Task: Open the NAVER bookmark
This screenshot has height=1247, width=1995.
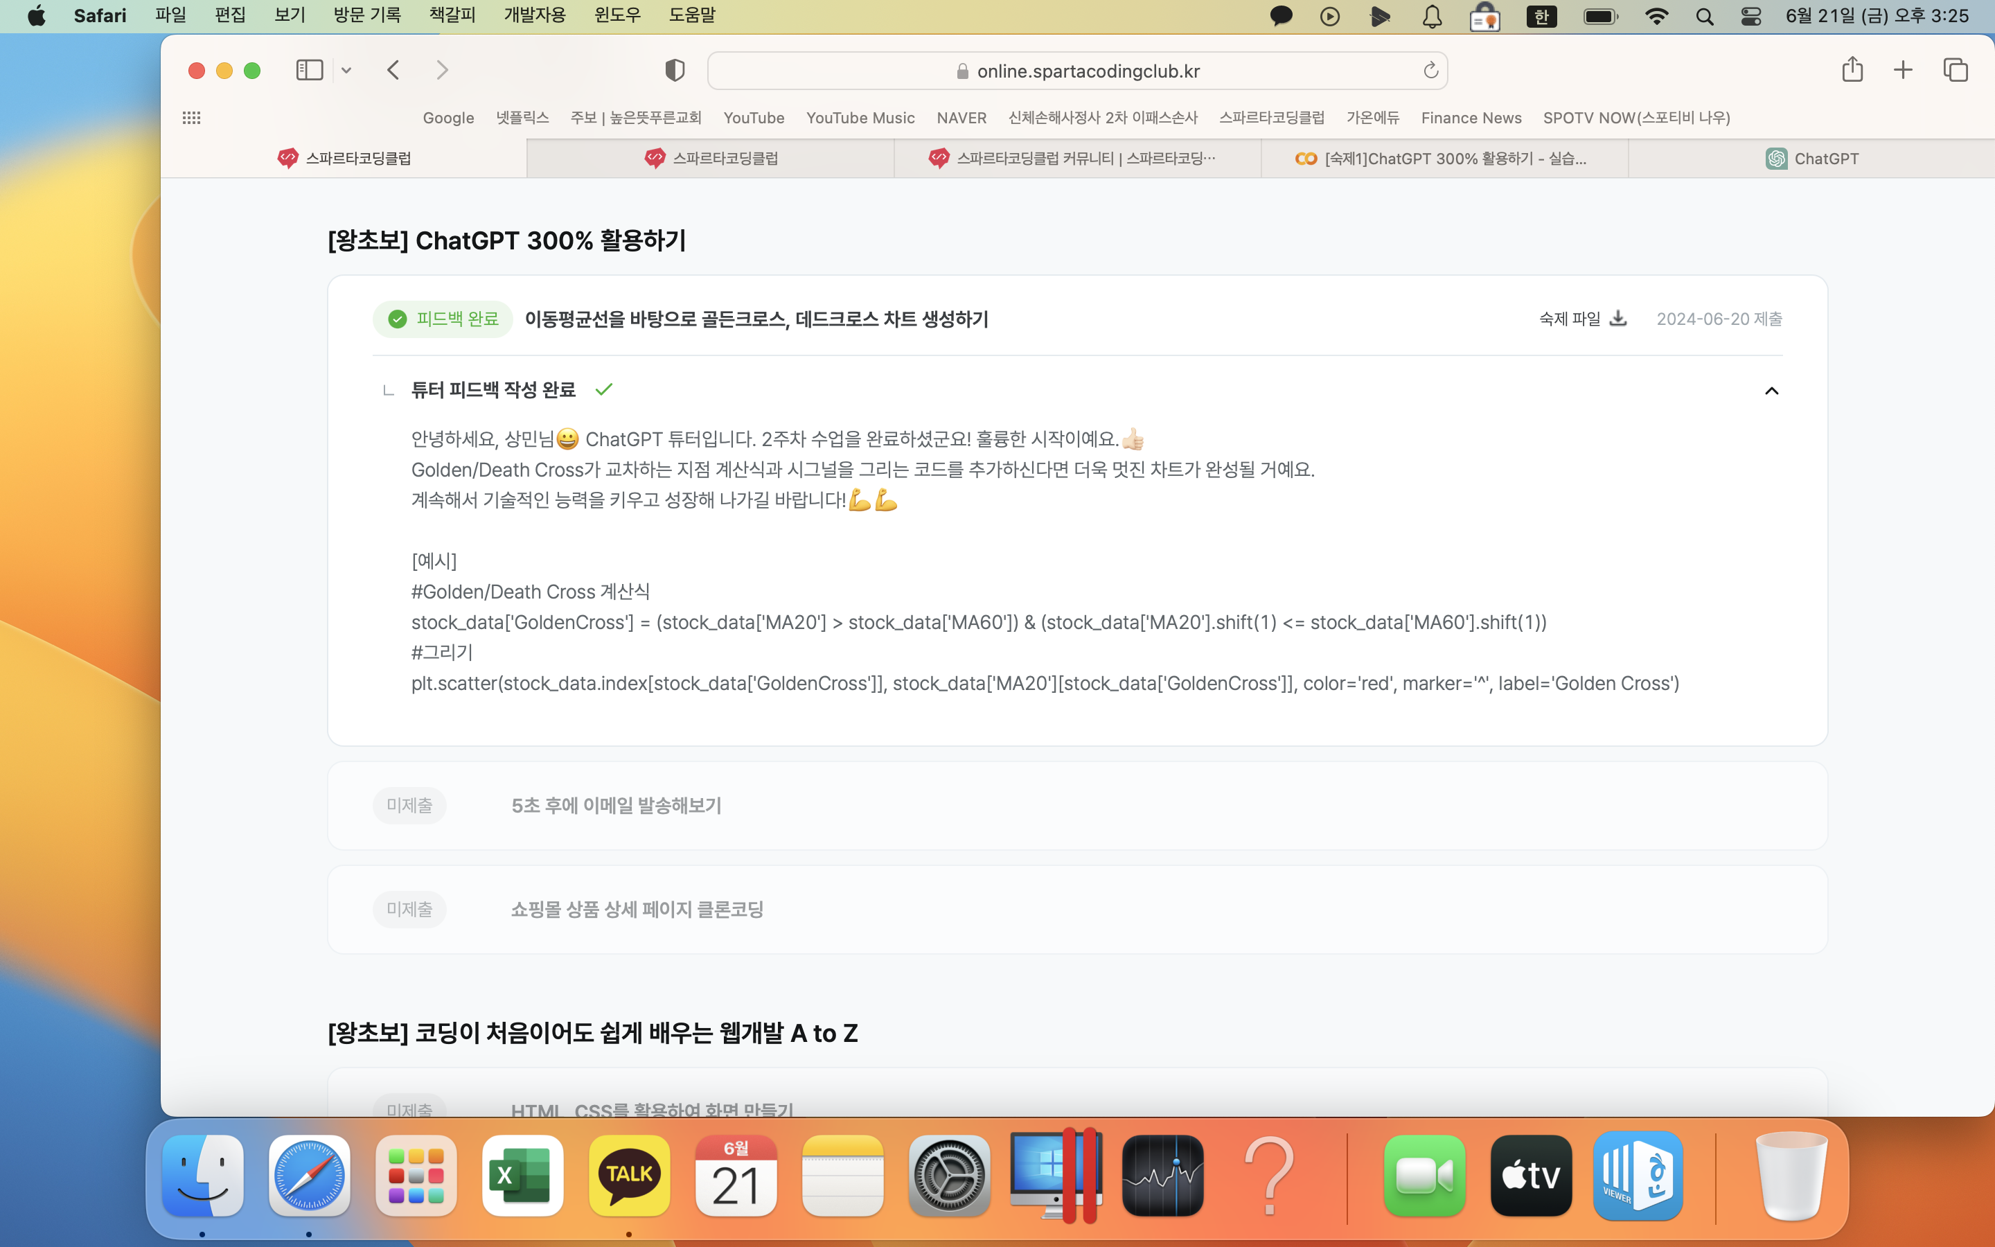Action: point(961,118)
